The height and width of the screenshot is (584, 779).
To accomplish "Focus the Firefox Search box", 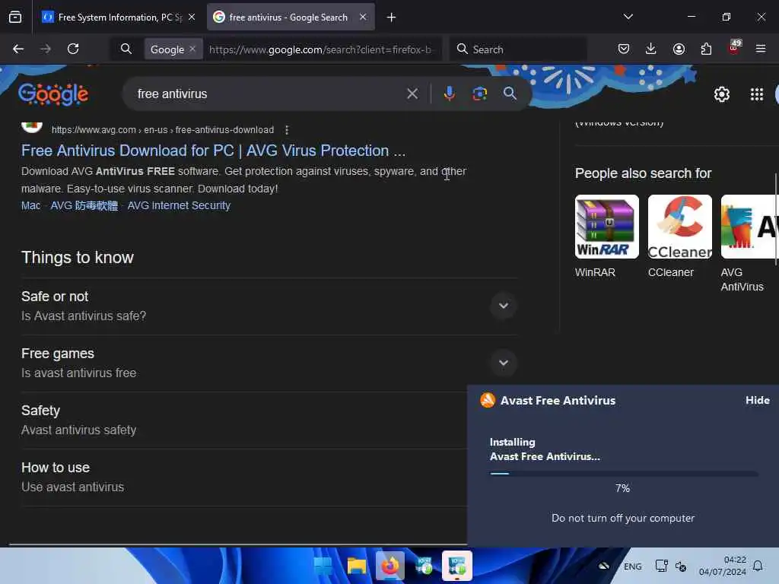I will point(518,49).
